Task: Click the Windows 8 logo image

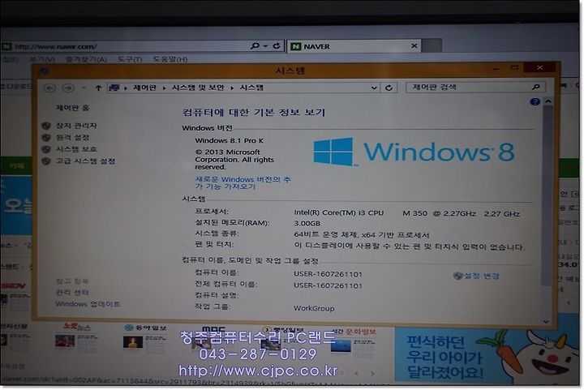Action: [414, 152]
